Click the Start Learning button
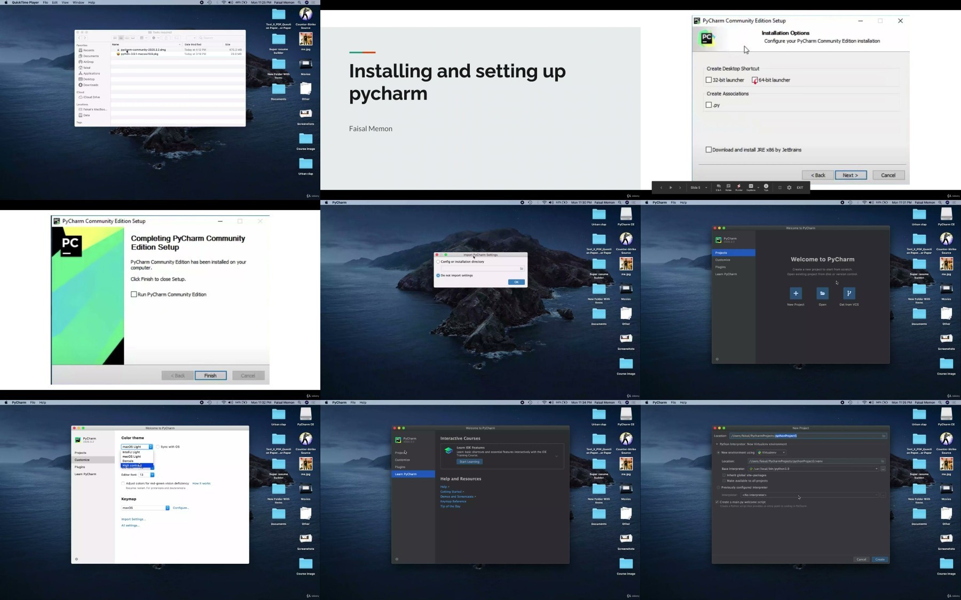The height and width of the screenshot is (600, 961). tap(469, 462)
